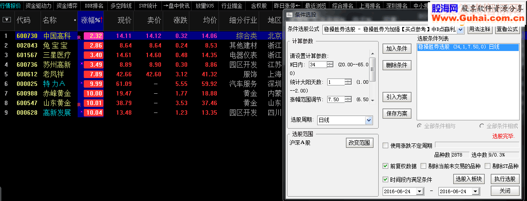
Task: Select the 中国高科 stock row
Action: pos(141,36)
